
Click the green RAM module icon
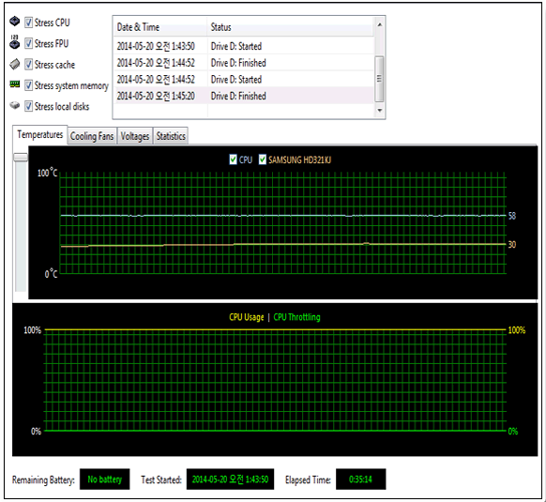pos(15,84)
